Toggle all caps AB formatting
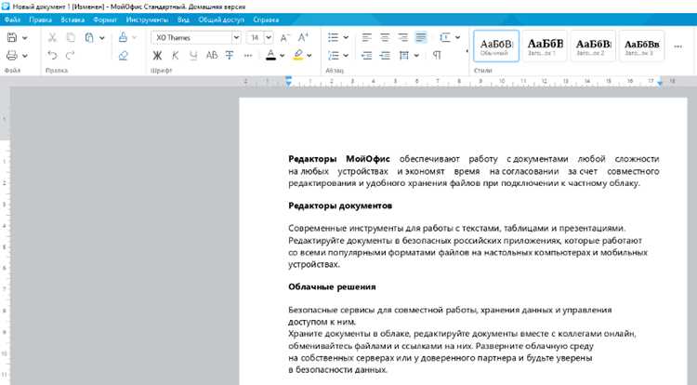 point(212,56)
